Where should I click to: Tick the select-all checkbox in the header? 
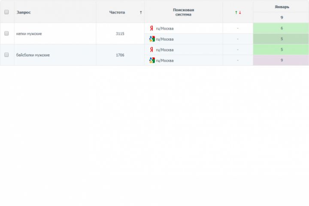(6, 12)
